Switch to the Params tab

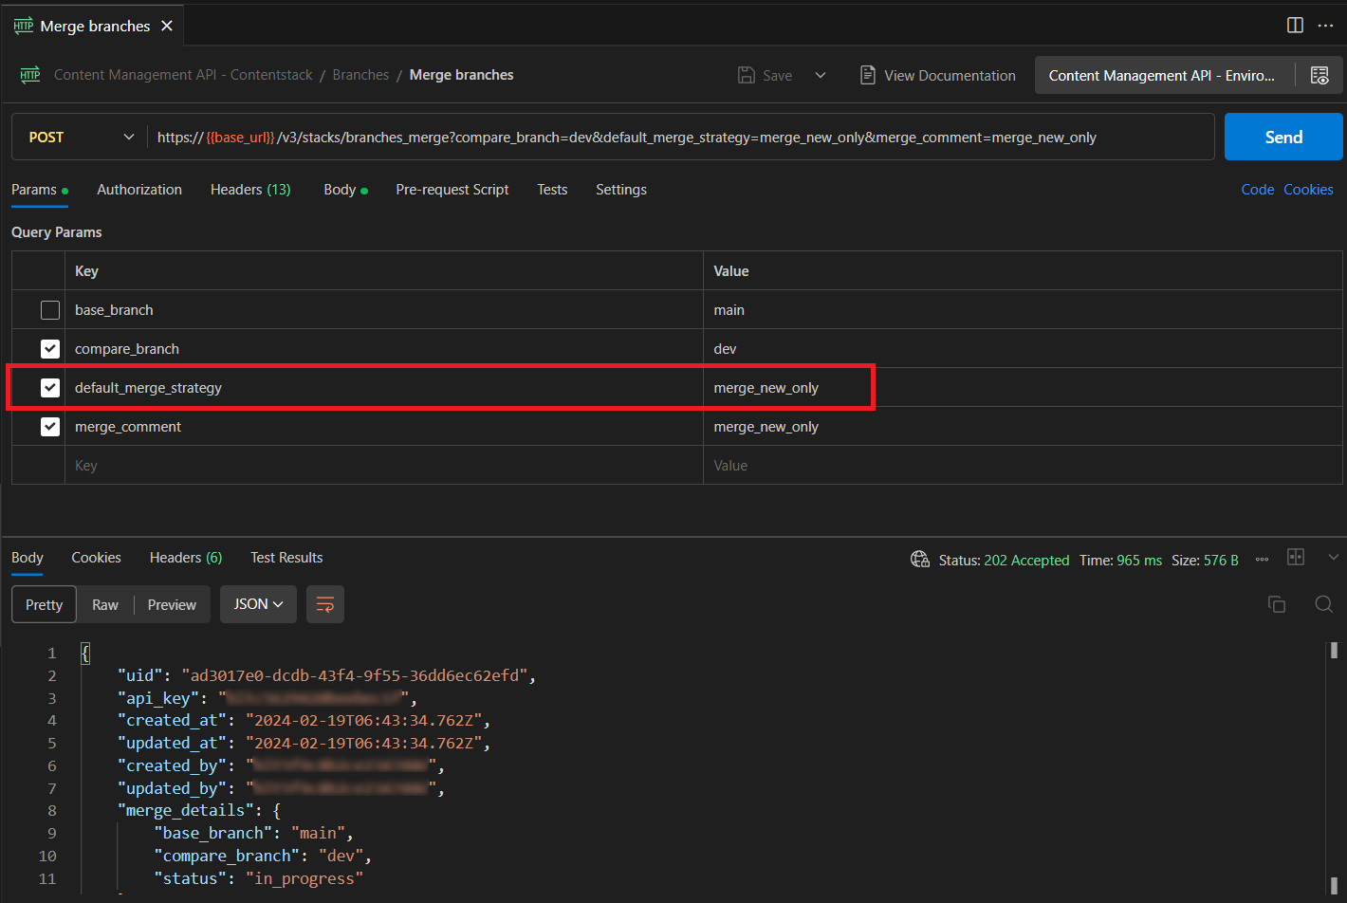coord(39,190)
